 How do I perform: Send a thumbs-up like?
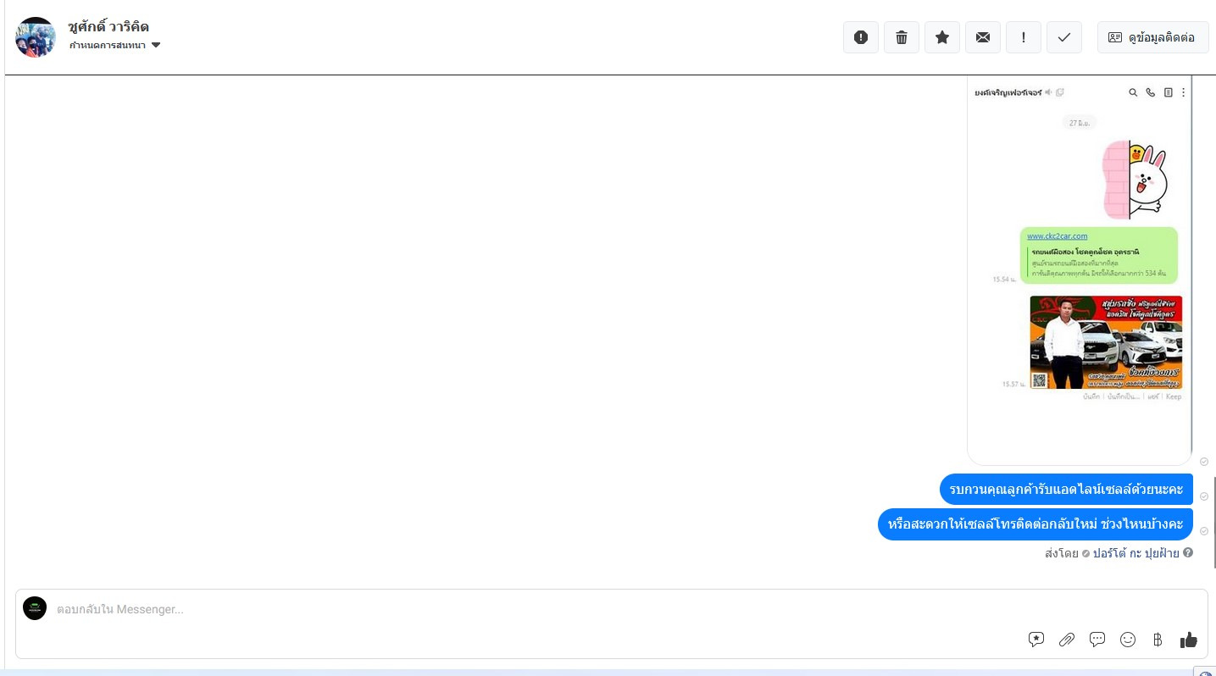[x=1188, y=640]
